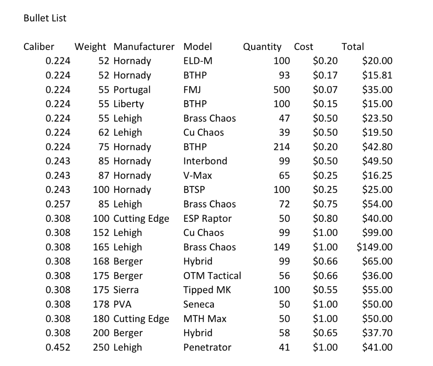Select the Tipped MK model cell
The width and height of the screenshot is (433, 366).
pos(207,290)
